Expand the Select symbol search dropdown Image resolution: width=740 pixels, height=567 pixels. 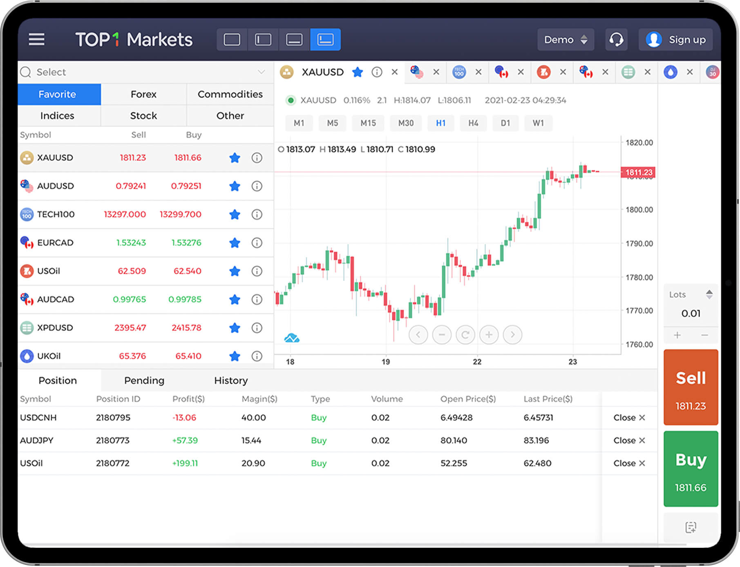tap(261, 72)
